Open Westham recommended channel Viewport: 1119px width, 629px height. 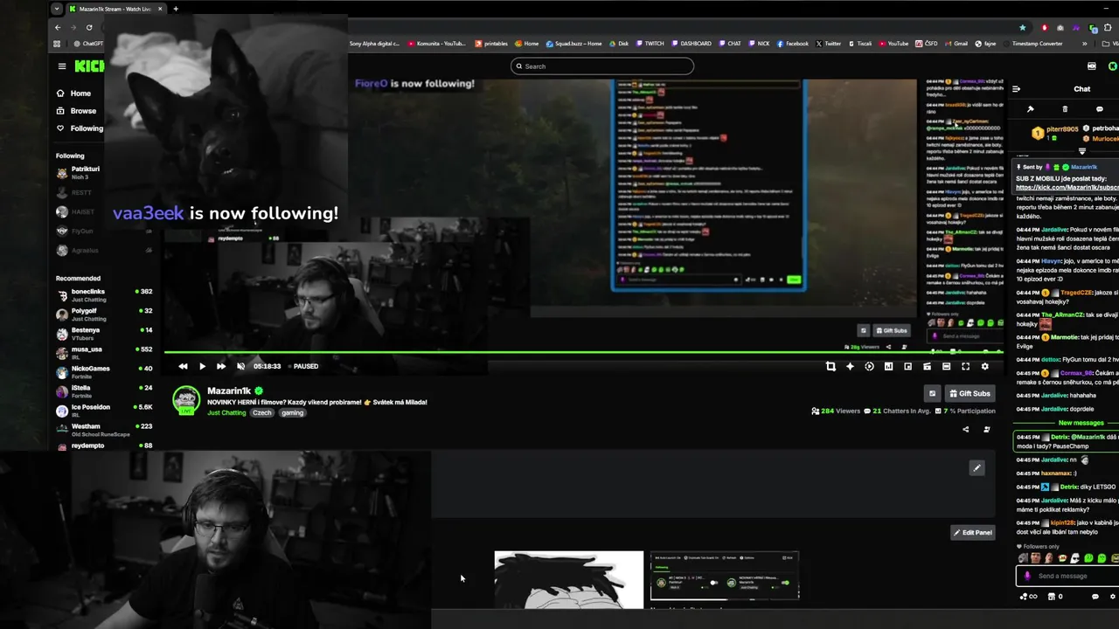(x=104, y=430)
